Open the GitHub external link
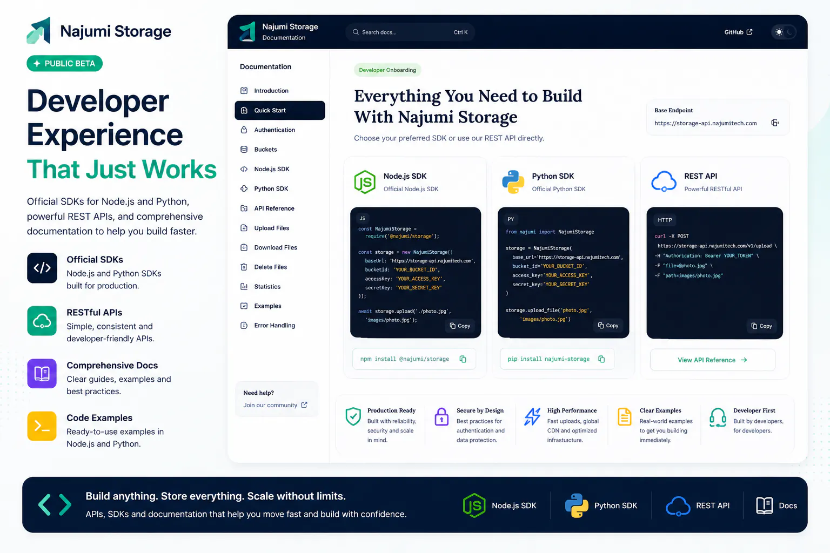The image size is (830, 553). click(738, 32)
